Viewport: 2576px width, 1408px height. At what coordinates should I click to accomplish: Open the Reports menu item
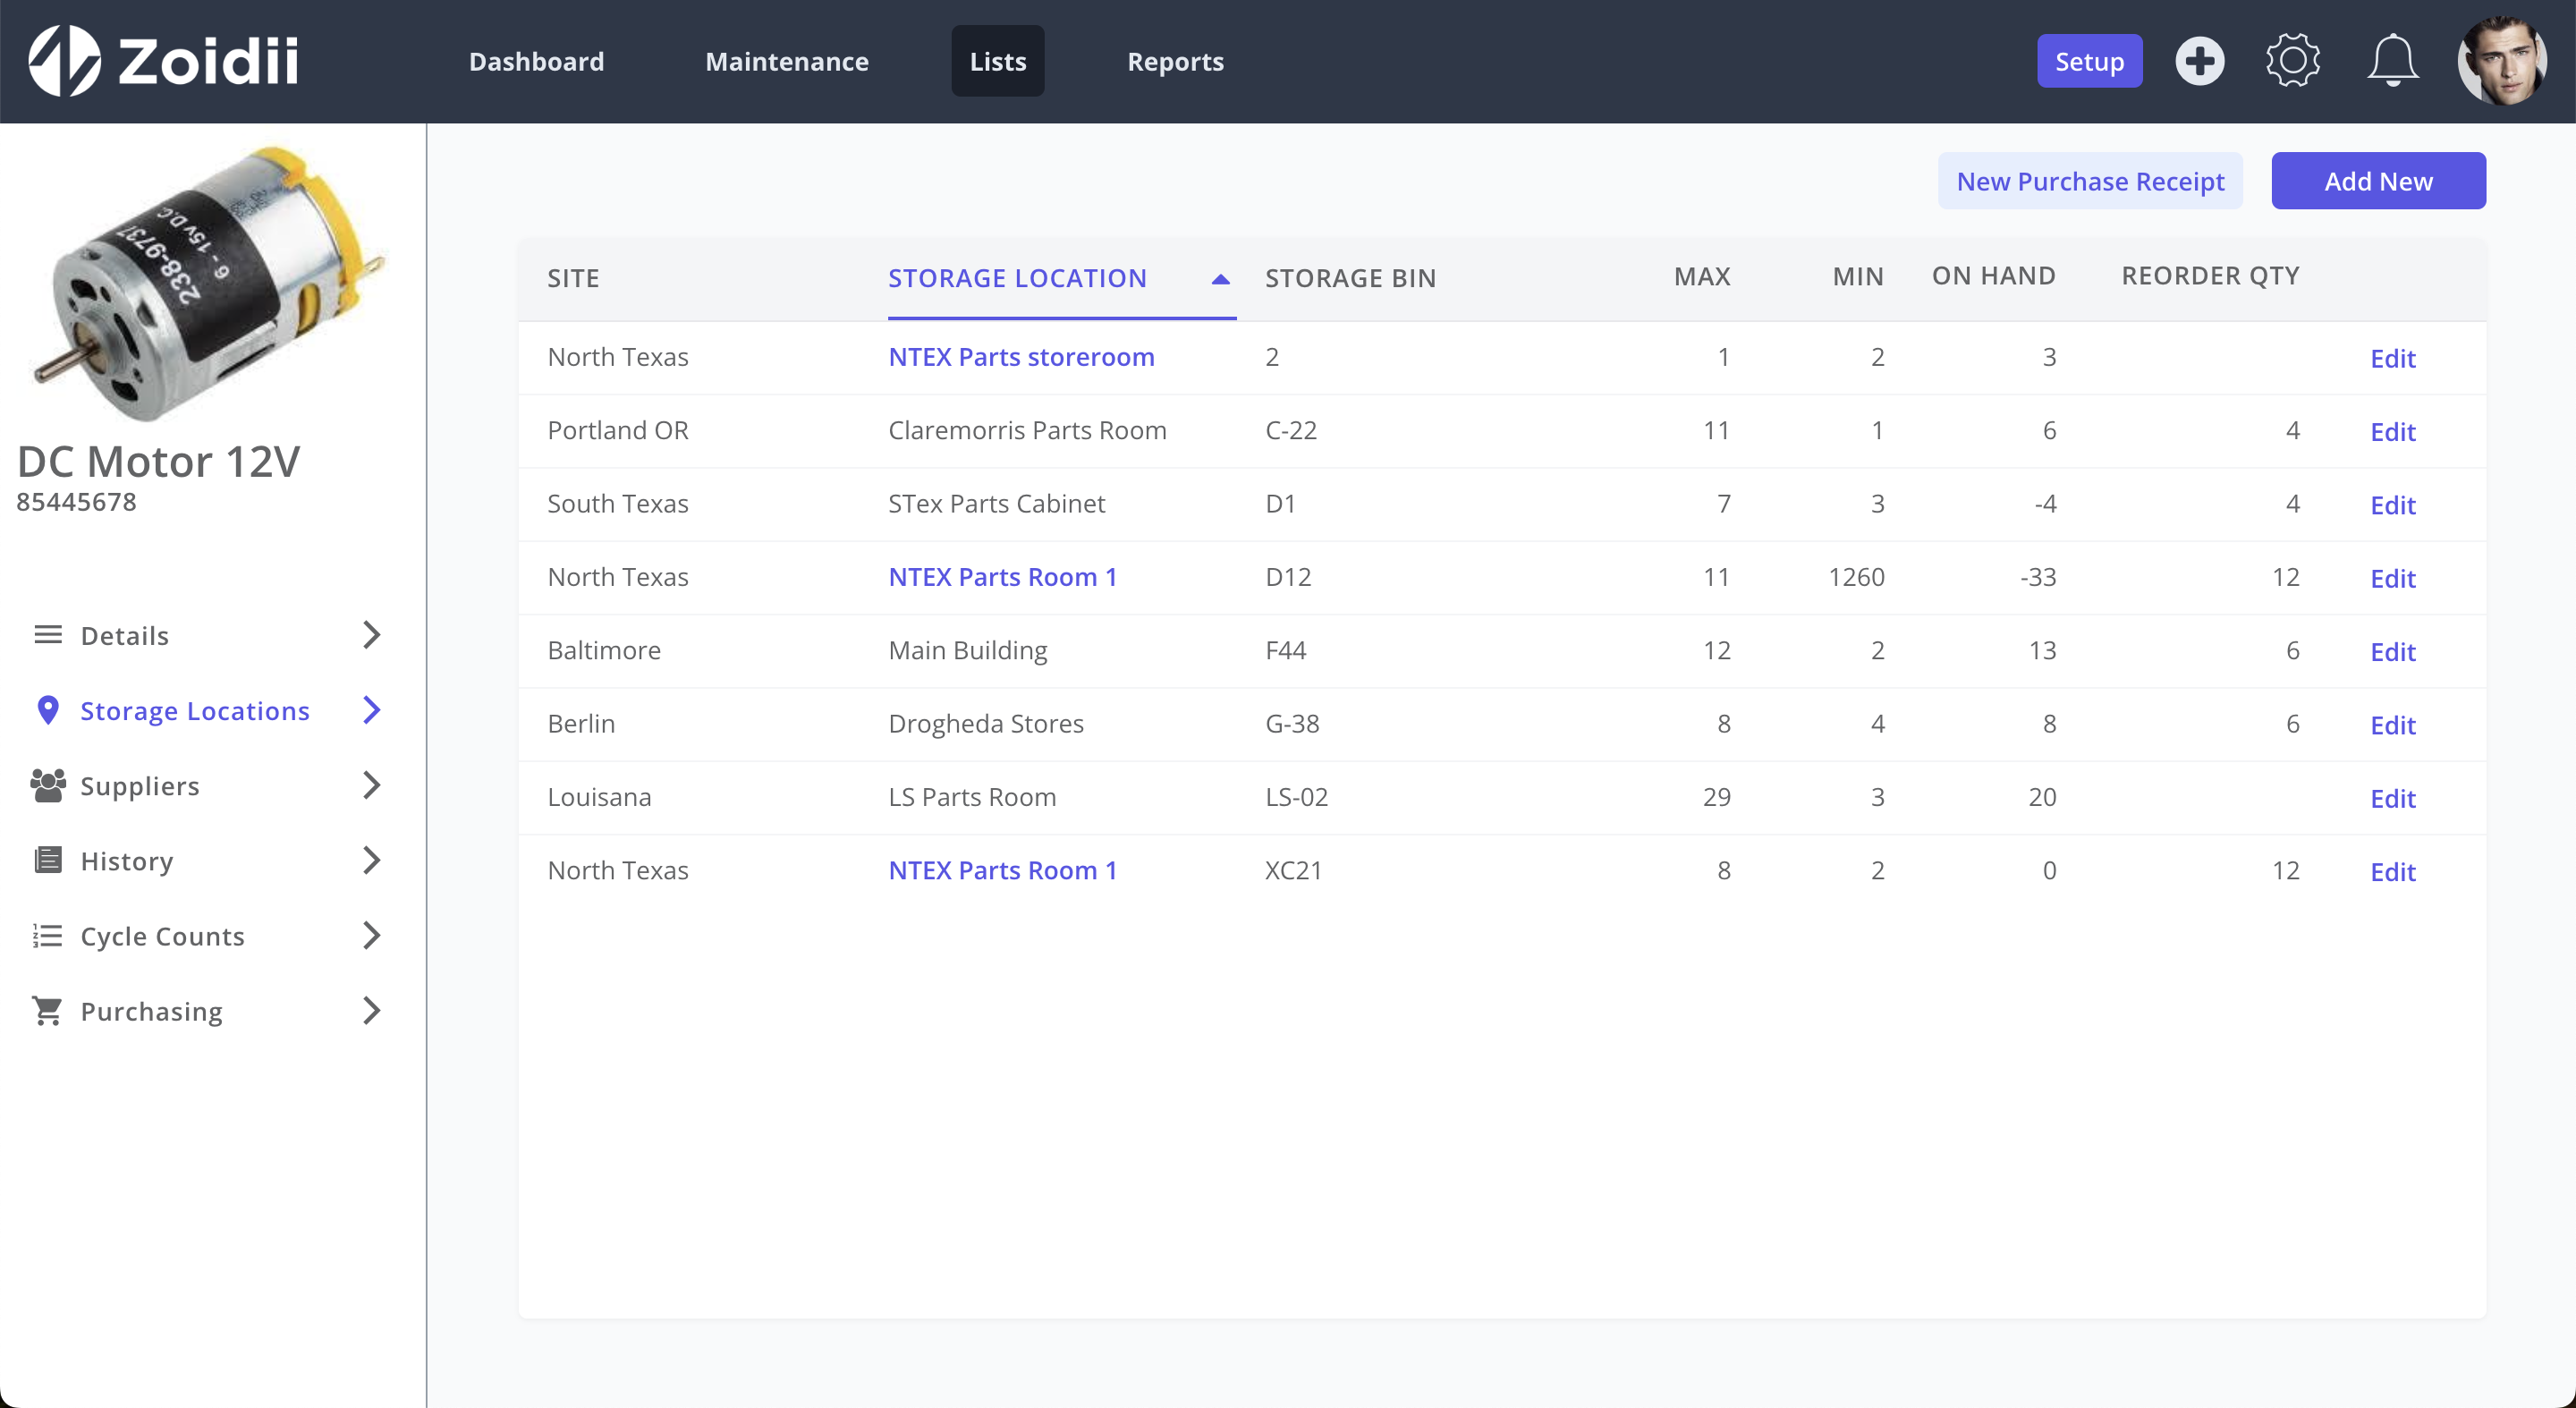point(1175,61)
